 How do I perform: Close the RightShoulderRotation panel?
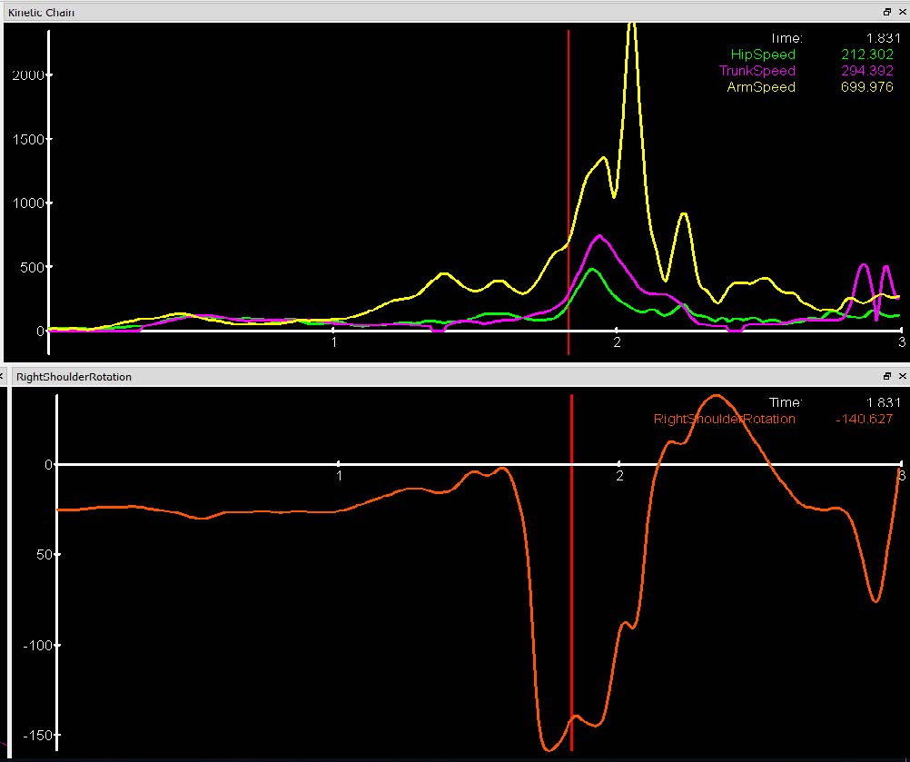pos(902,376)
